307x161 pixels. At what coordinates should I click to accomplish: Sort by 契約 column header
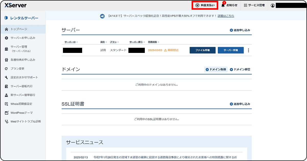click(103, 42)
